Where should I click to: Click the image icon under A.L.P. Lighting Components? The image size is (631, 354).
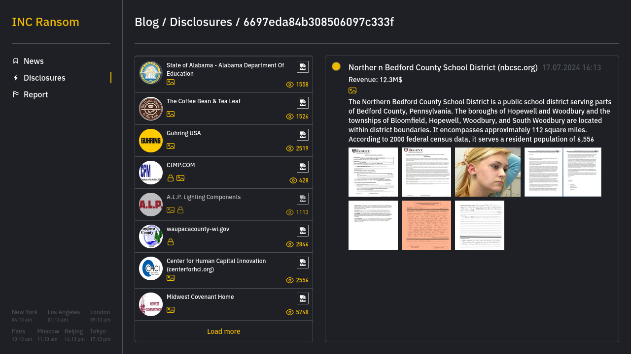tap(171, 210)
